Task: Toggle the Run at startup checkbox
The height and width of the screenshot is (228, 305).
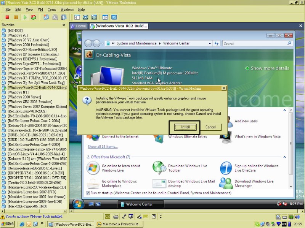Action: [88, 193]
